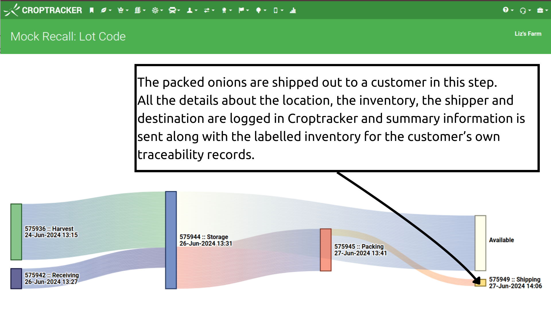Click the 575945 :: Packing label
Image resolution: width=551 pixels, height=310 pixels.
359,246
